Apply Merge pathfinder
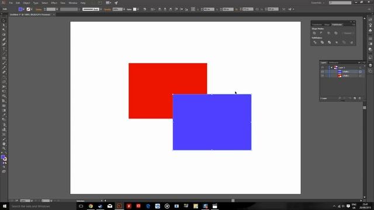Screen dimensions: 374x210 330,43
